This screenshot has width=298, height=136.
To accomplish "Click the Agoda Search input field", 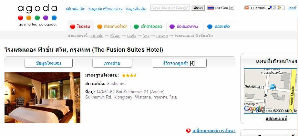I will [170, 8].
